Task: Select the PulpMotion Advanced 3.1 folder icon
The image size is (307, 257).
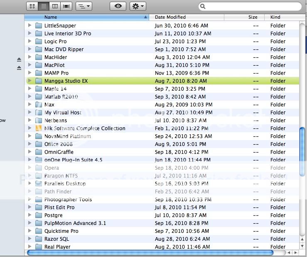Action: pos(39,223)
